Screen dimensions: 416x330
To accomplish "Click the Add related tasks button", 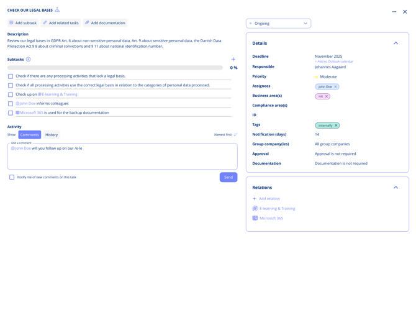I will coord(61,23).
